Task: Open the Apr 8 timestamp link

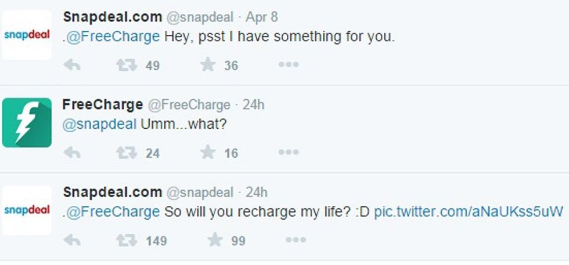Action: click(x=262, y=17)
